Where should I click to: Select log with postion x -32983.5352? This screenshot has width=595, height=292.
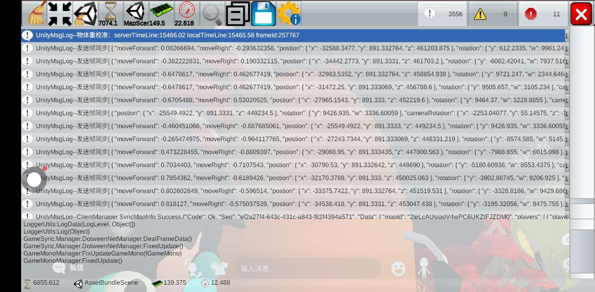[x=293, y=74]
